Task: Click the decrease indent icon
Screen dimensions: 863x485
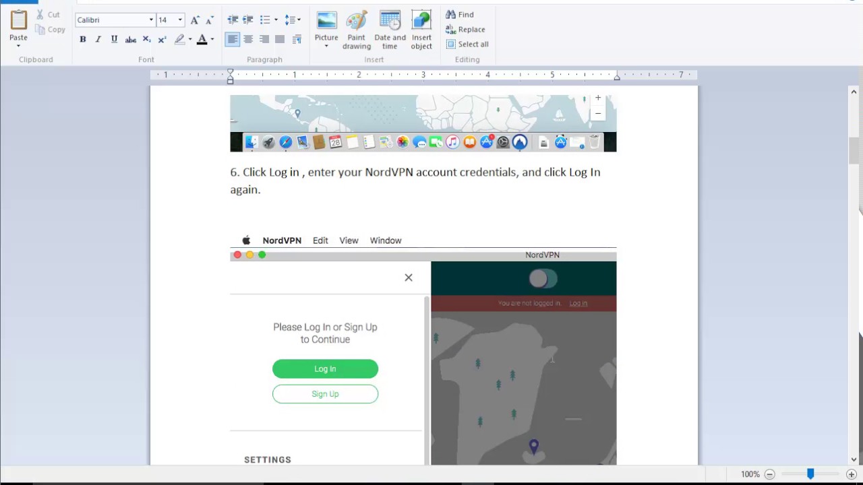Action: point(233,20)
